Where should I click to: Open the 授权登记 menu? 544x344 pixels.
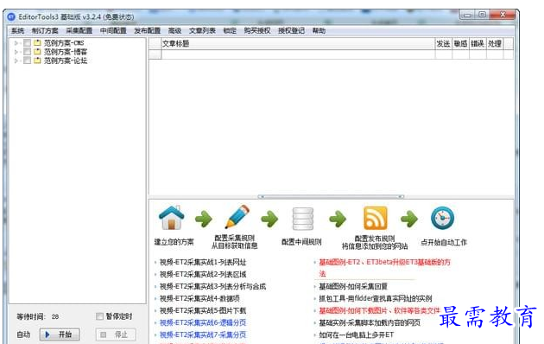click(291, 30)
